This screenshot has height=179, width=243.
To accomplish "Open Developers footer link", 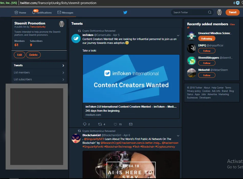I will click(x=205, y=98).
